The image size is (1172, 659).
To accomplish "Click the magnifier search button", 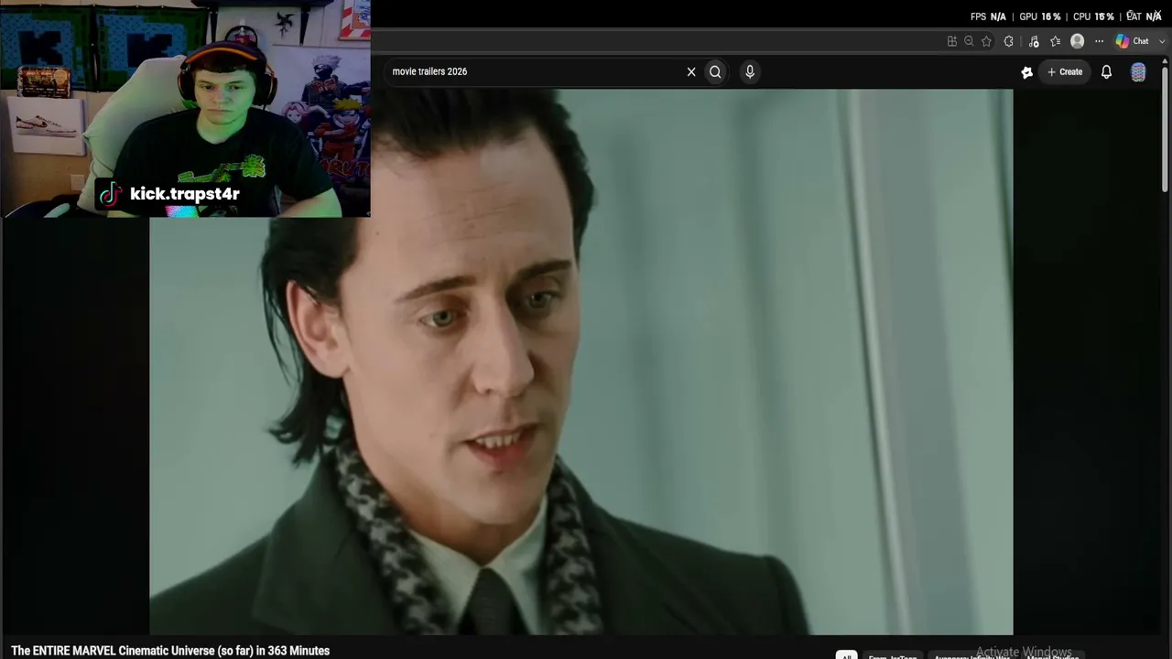I will click(715, 71).
